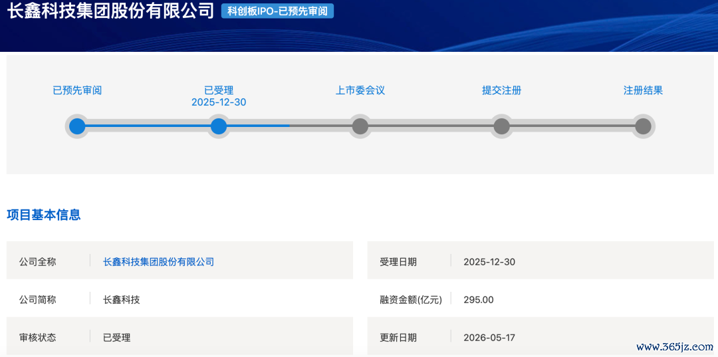Click the 科创板IPO-已预先审阅 status badge
This screenshot has height=357, width=718.
tap(277, 11)
